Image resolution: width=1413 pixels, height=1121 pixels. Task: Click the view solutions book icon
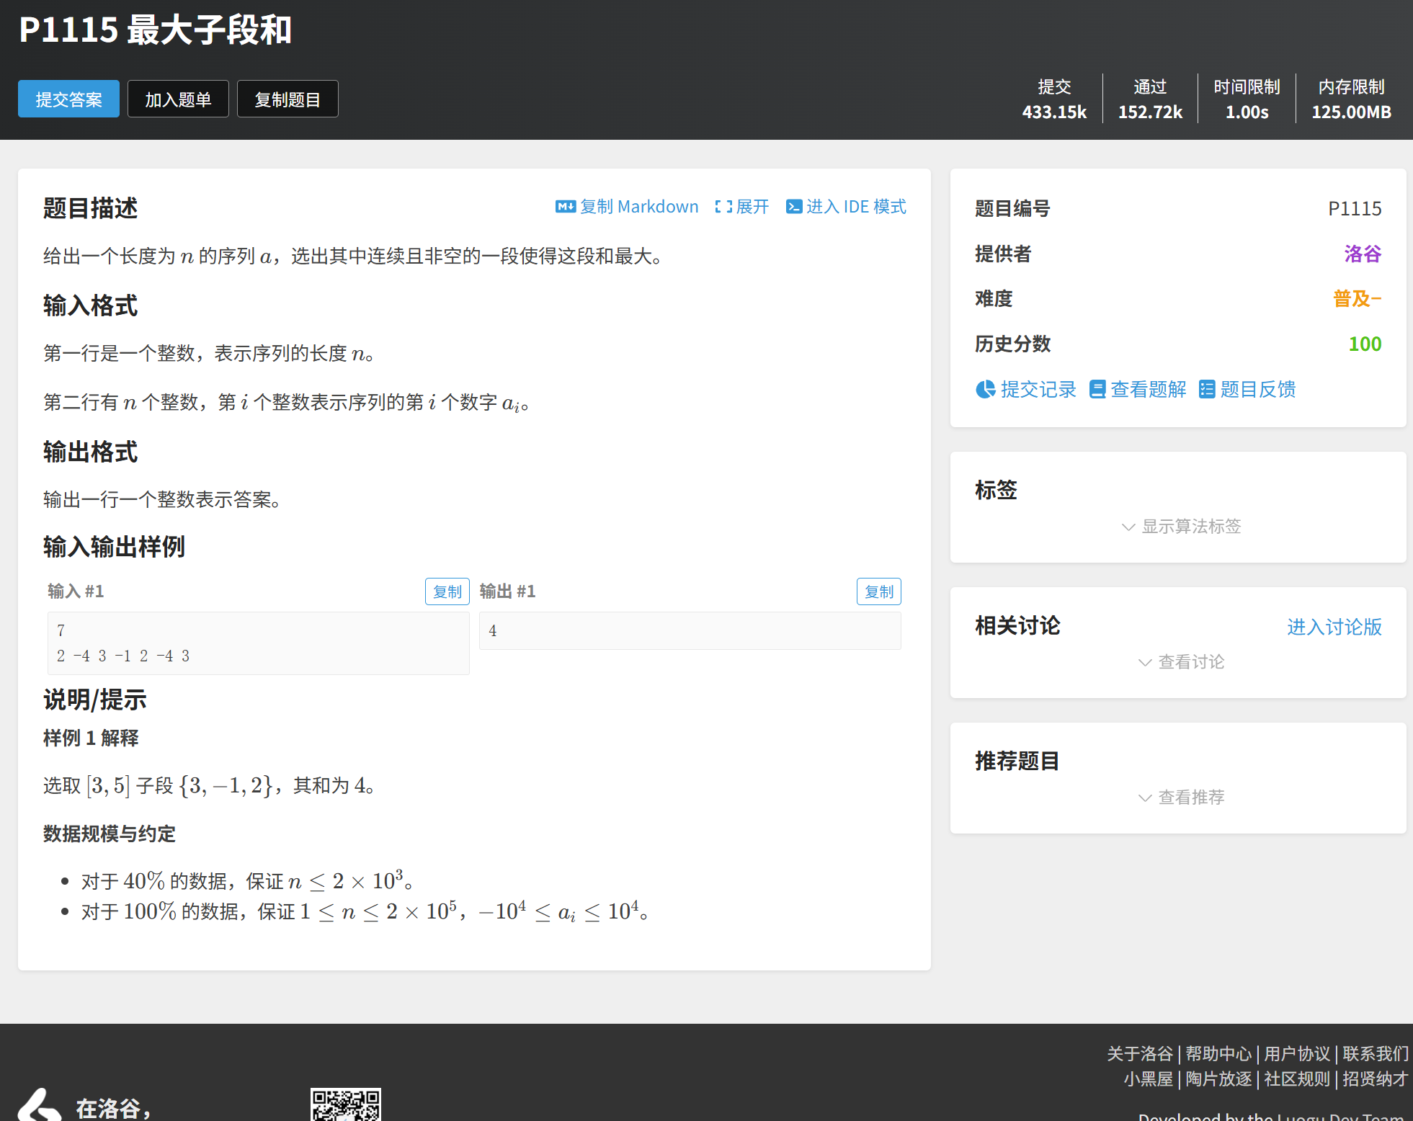[1097, 390]
